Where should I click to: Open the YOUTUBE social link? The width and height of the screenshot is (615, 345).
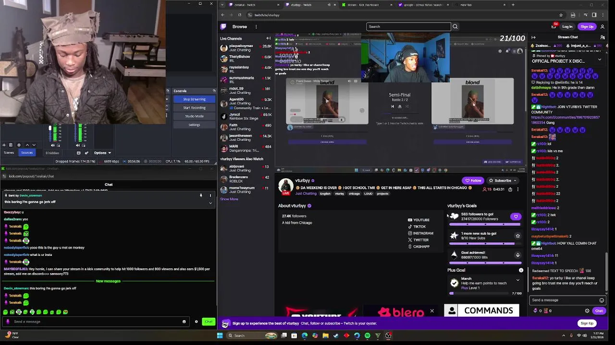pyautogui.click(x=418, y=220)
